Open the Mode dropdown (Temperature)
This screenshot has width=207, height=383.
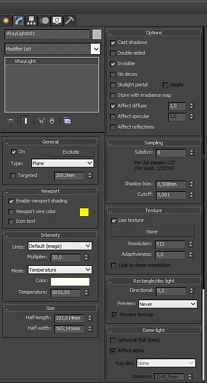60,270
